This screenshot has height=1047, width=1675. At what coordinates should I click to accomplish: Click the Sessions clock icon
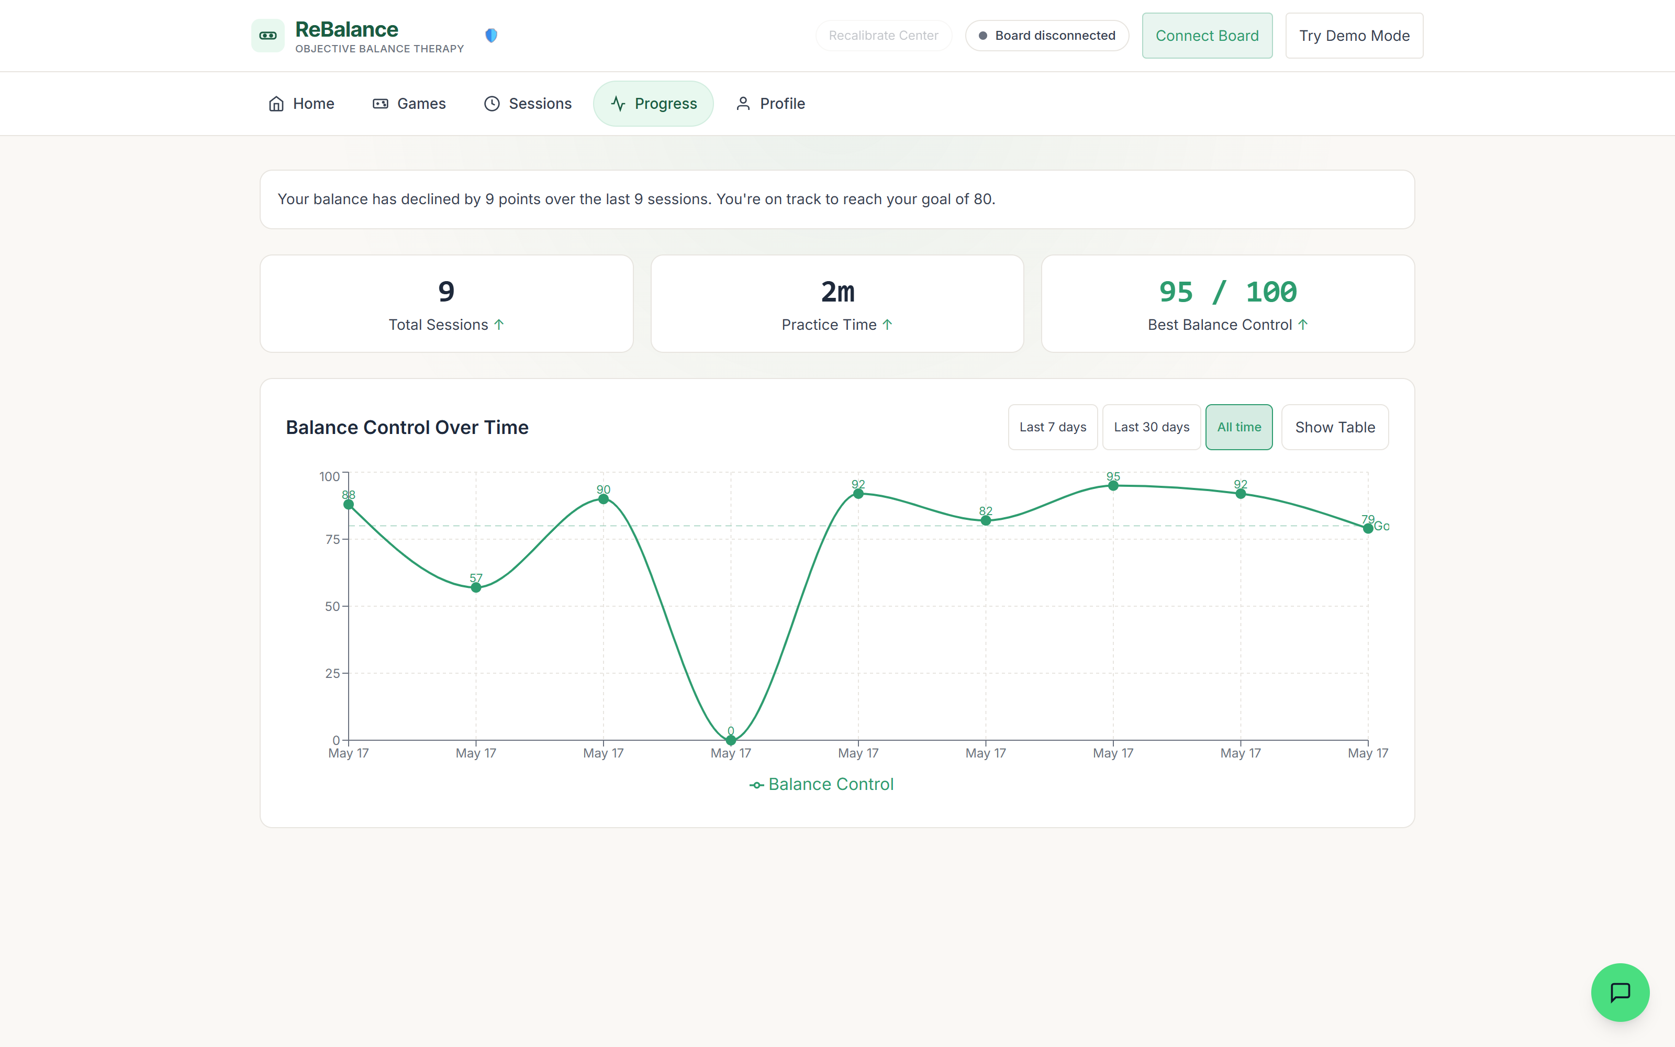point(492,104)
